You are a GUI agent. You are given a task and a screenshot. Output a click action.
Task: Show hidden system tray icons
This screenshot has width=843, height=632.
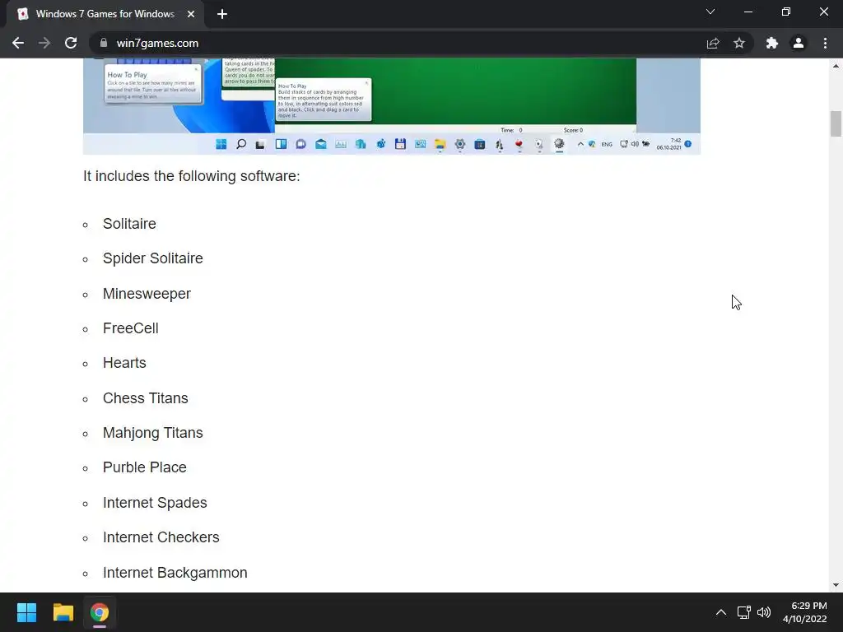tap(721, 612)
